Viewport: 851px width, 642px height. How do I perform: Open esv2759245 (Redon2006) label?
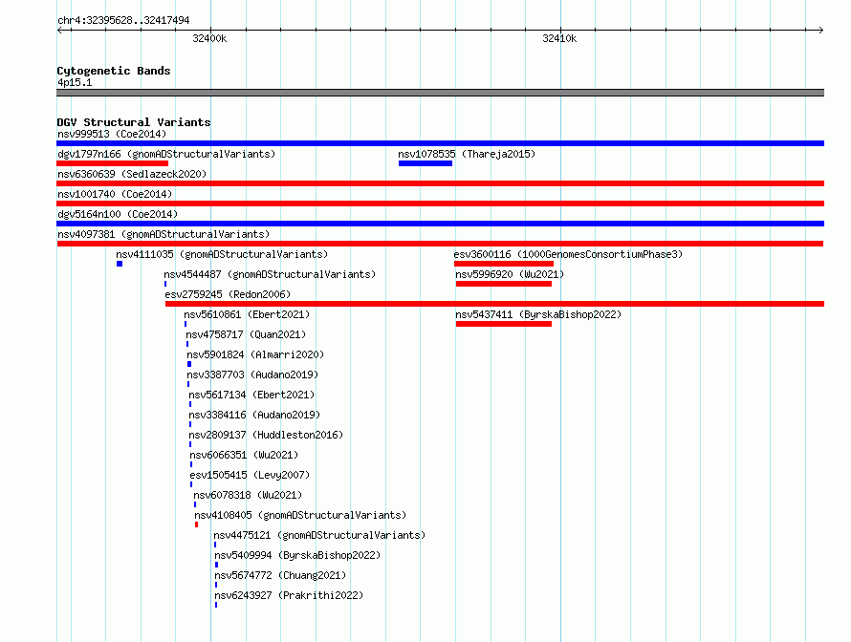click(228, 294)
